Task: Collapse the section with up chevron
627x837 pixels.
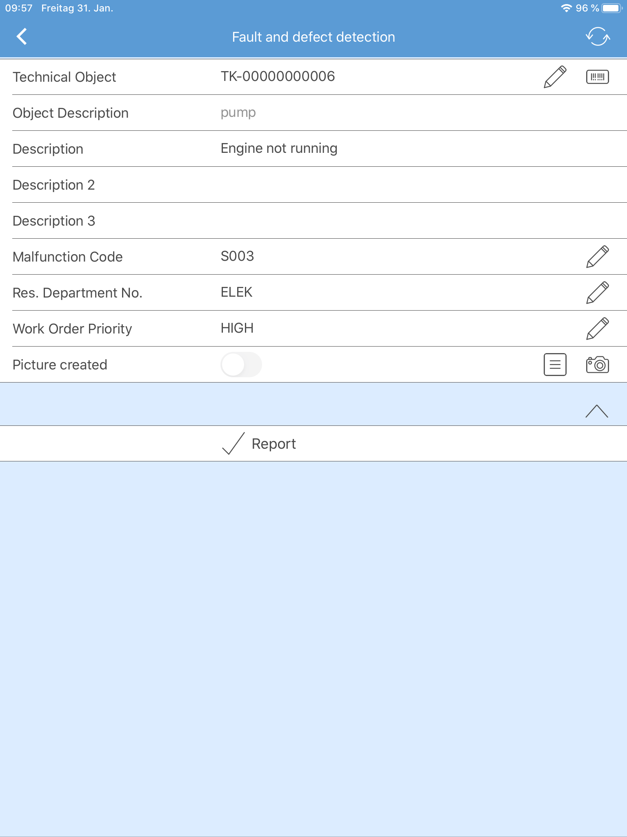Action: point(597,411)
